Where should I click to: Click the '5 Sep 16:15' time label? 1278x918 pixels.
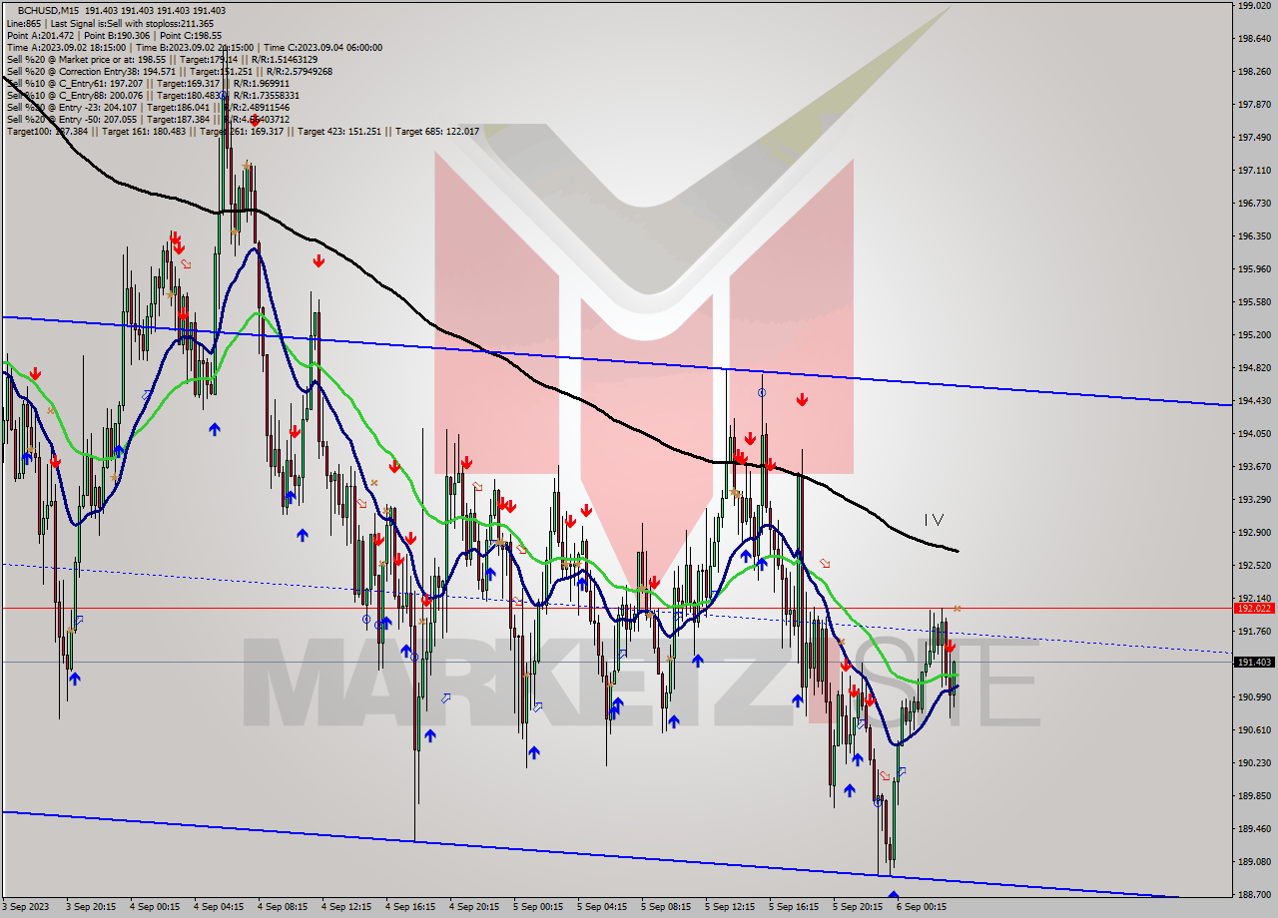pyautogui.click(x=795, y=907)
